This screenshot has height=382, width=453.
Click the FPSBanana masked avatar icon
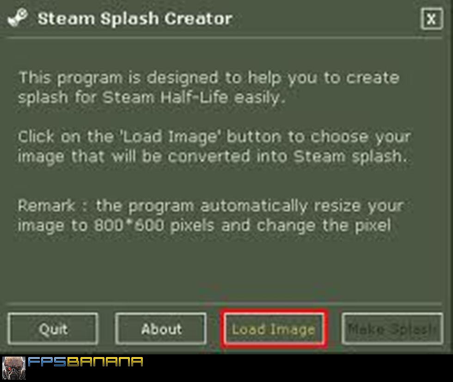click(14, 368)
